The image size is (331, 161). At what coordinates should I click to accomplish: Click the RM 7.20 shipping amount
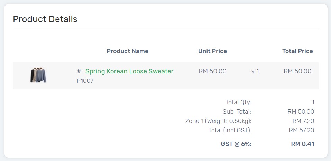[x=303, y=121]
